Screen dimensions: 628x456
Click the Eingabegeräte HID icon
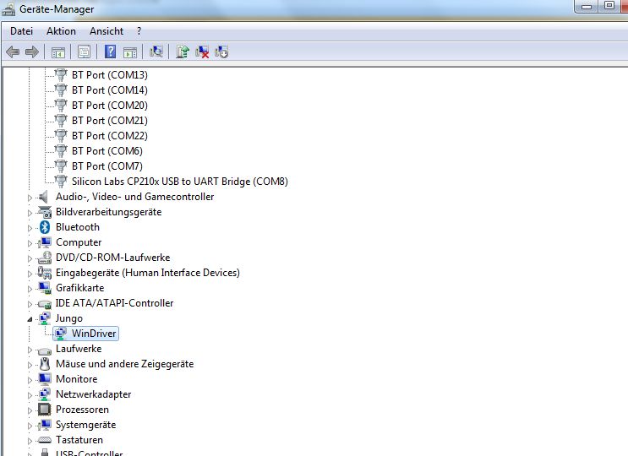click(x=45, y=273)
